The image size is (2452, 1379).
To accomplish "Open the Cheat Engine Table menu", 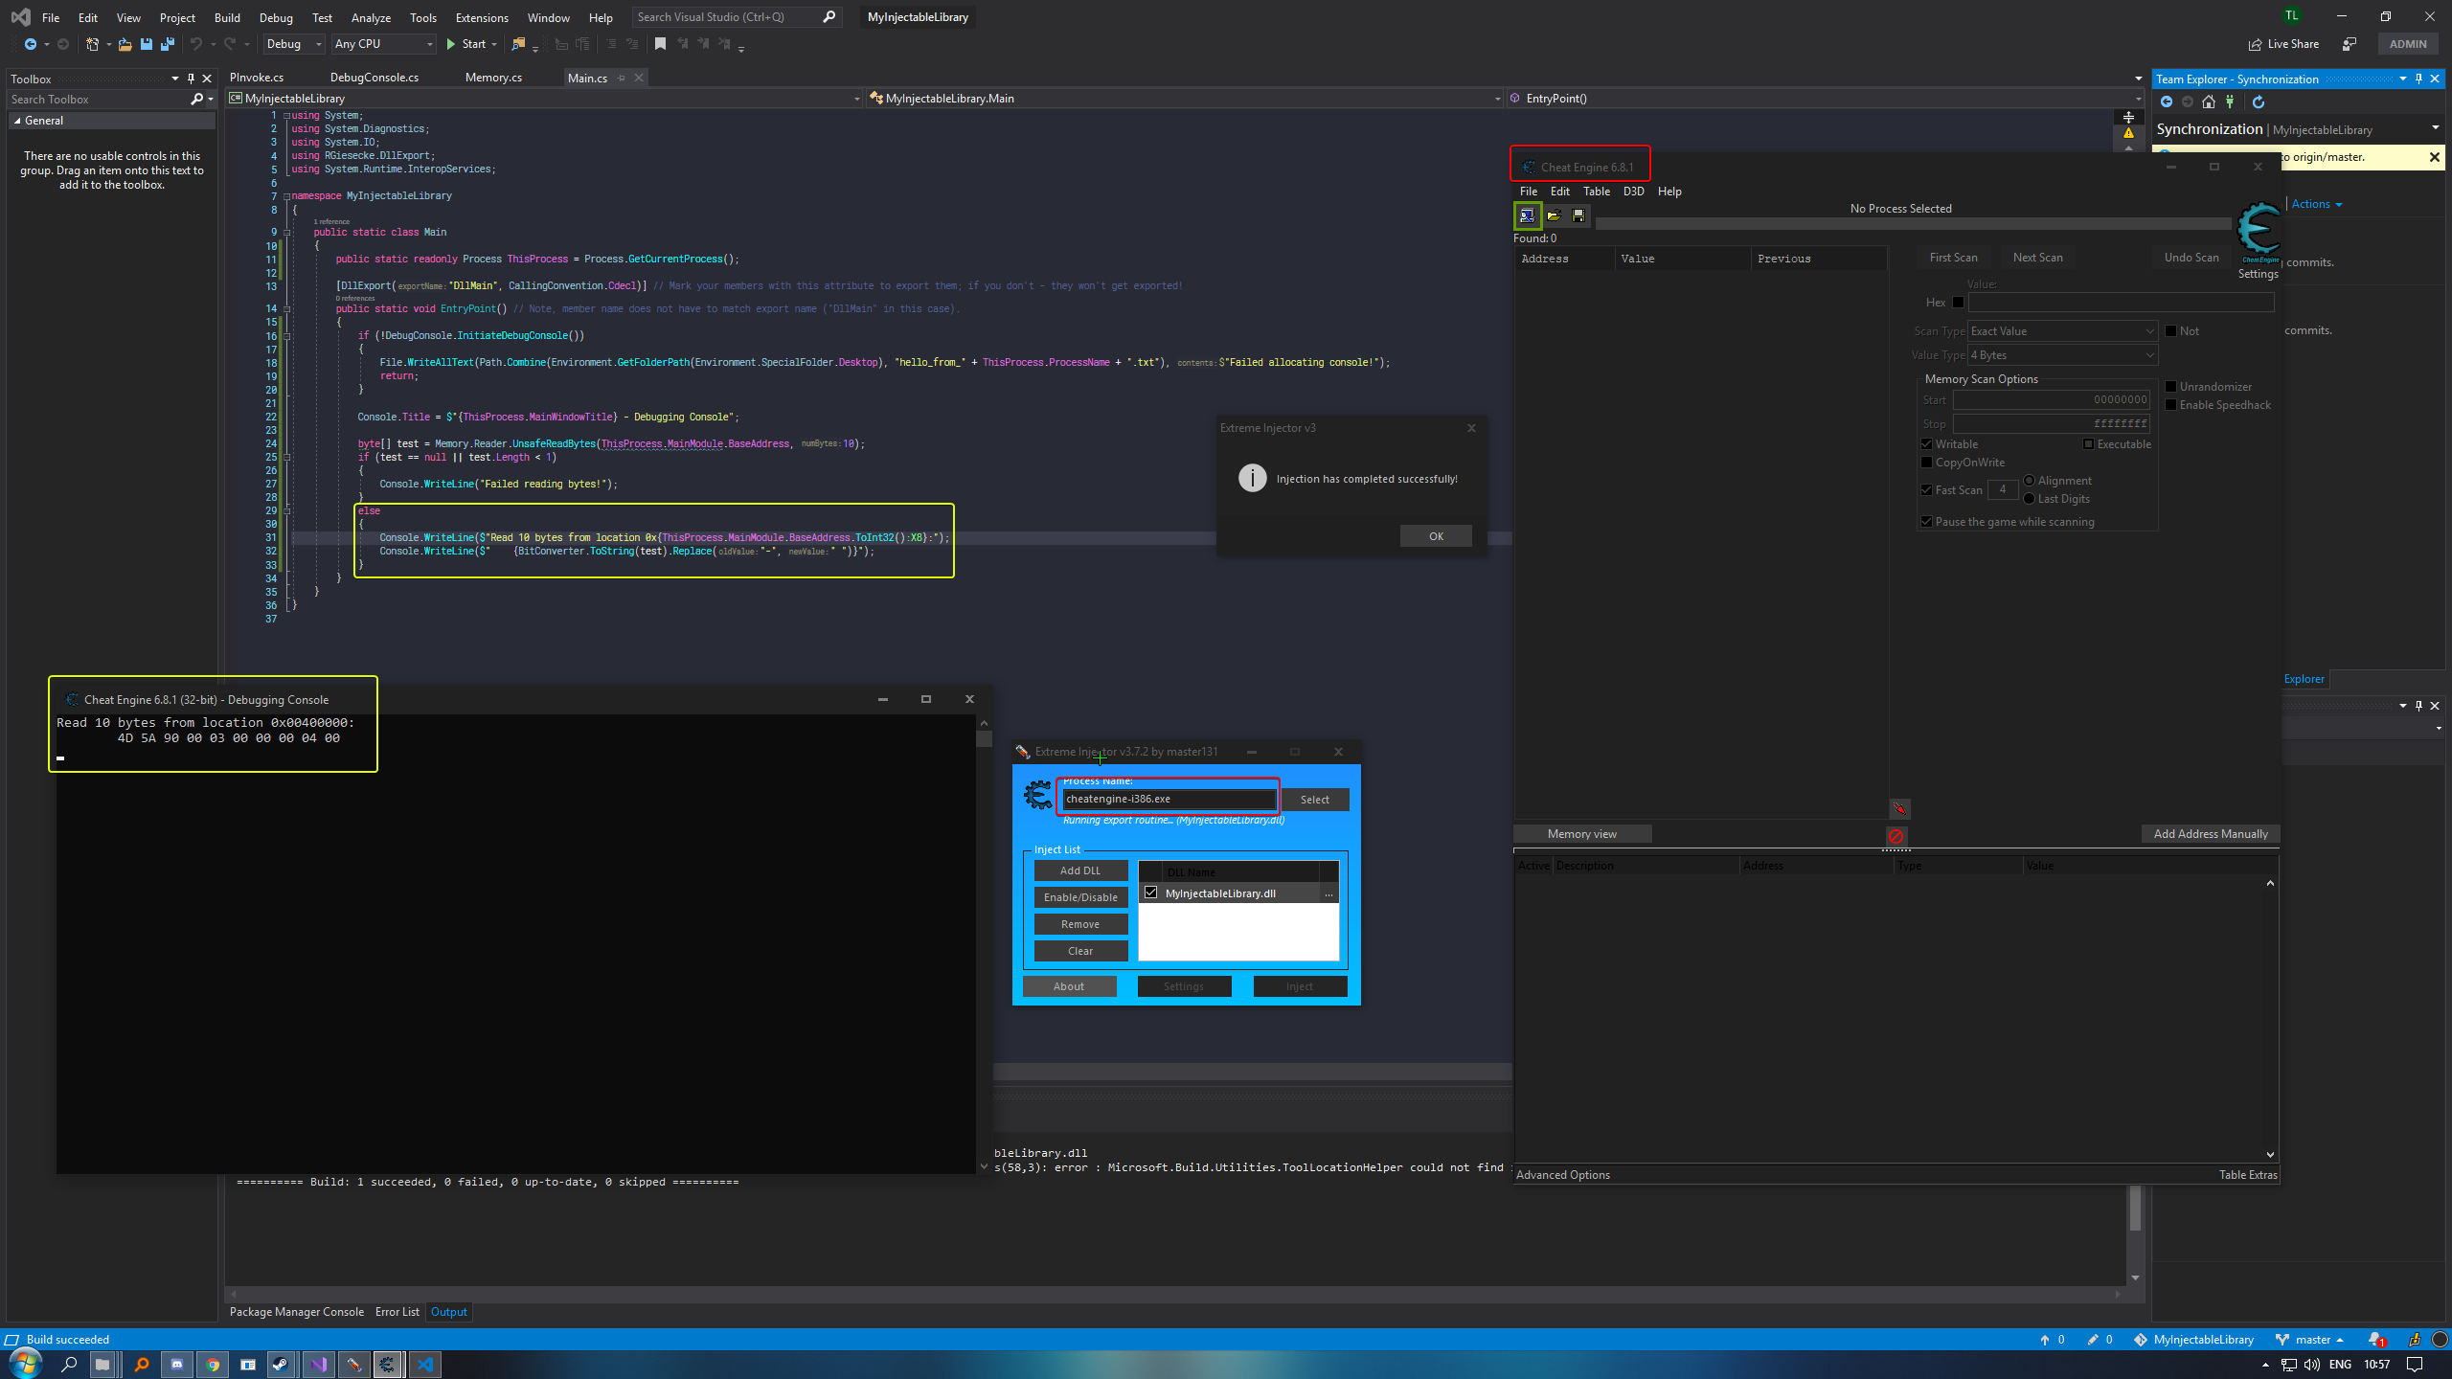I will coord(1596,192).
